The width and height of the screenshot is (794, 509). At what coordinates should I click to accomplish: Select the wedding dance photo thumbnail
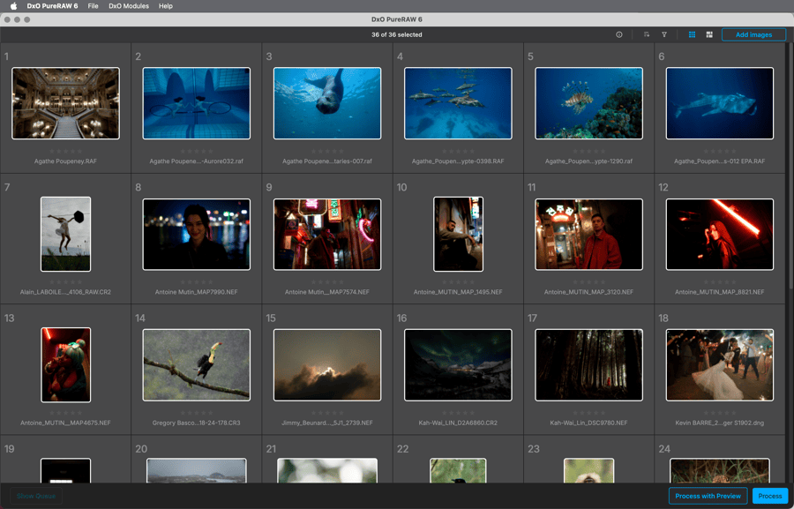pyautogui.click(x=720, y=365)
